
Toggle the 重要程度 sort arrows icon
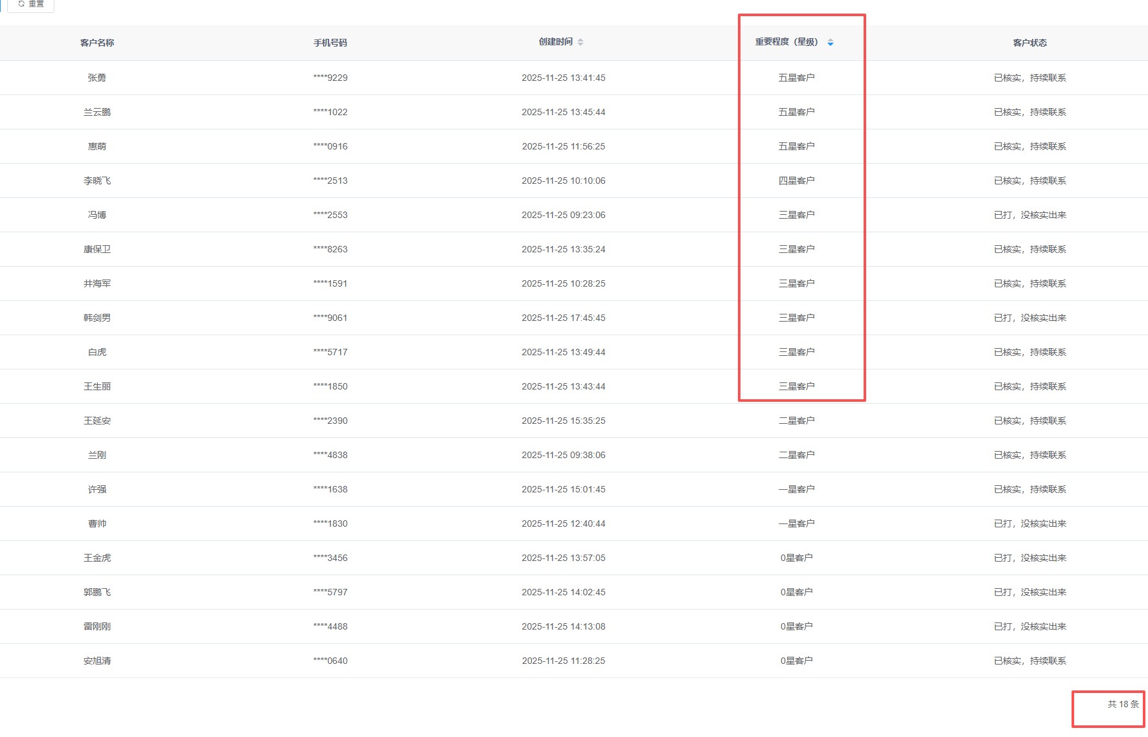pos(831,43)
